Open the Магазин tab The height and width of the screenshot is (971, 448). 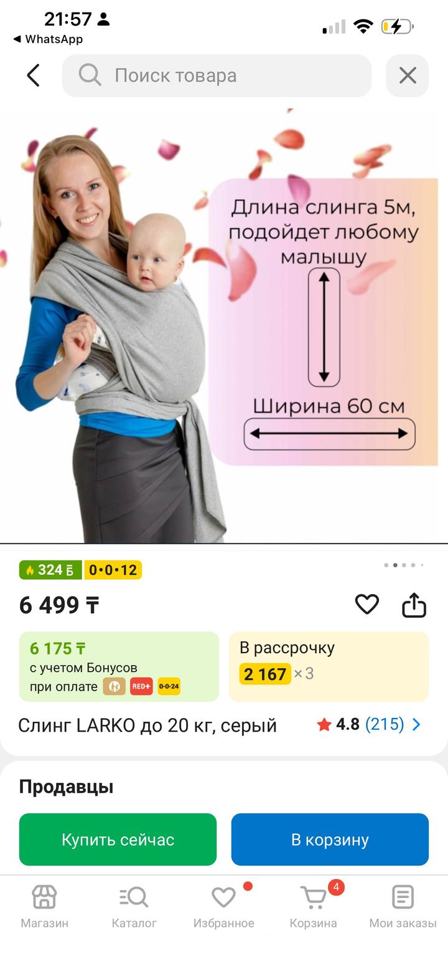pos(44,907)
